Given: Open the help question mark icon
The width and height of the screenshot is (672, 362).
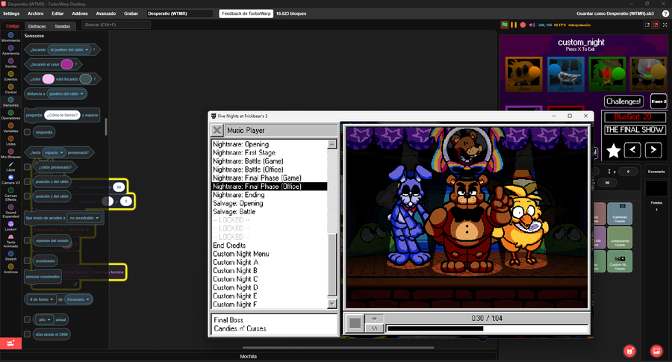Looking at the screenshot, I should [x=665, y=13].
